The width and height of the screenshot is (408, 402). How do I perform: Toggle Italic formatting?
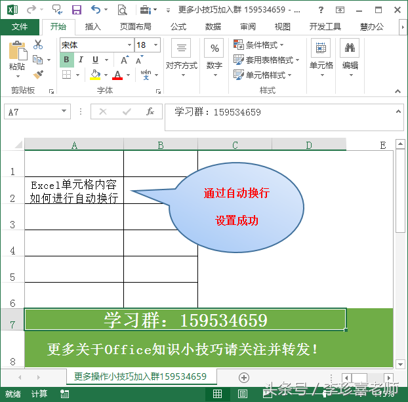(x=81, y=60)
